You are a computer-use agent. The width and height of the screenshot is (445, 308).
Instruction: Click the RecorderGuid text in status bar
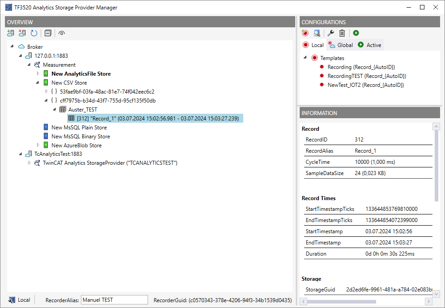click(x=223, y=300)
